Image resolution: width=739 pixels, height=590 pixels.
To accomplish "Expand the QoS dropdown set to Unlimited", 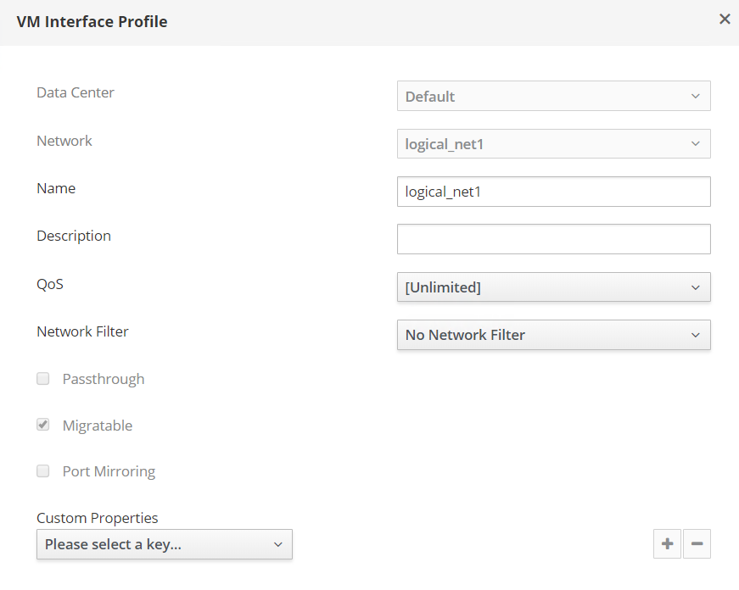I will [x=553, y=287].
